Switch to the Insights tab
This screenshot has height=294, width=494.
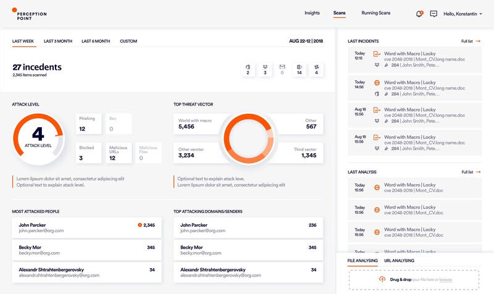point(312,13)
